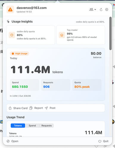
Task: Switch Usage Trend to Tokens tab
Action: 18,125
